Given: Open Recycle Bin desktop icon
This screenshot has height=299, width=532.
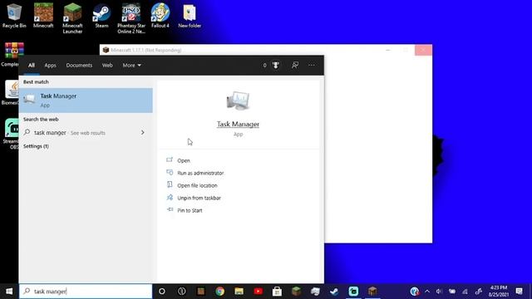Looking at the screenshot, I should pos(14,15).
